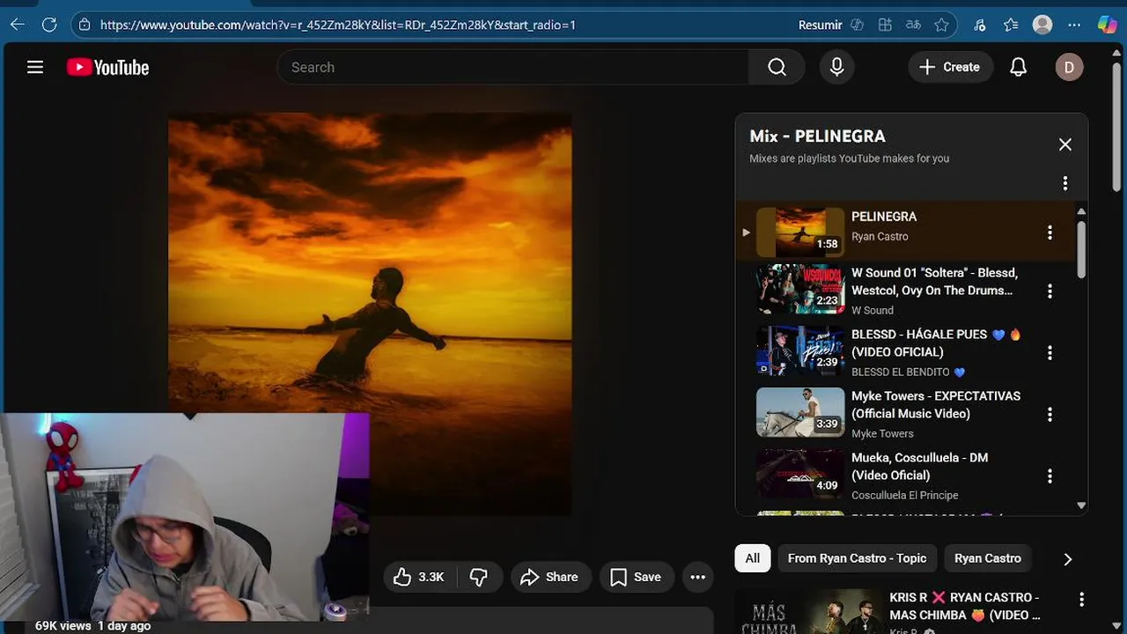Save the video with the Save button

636,577
